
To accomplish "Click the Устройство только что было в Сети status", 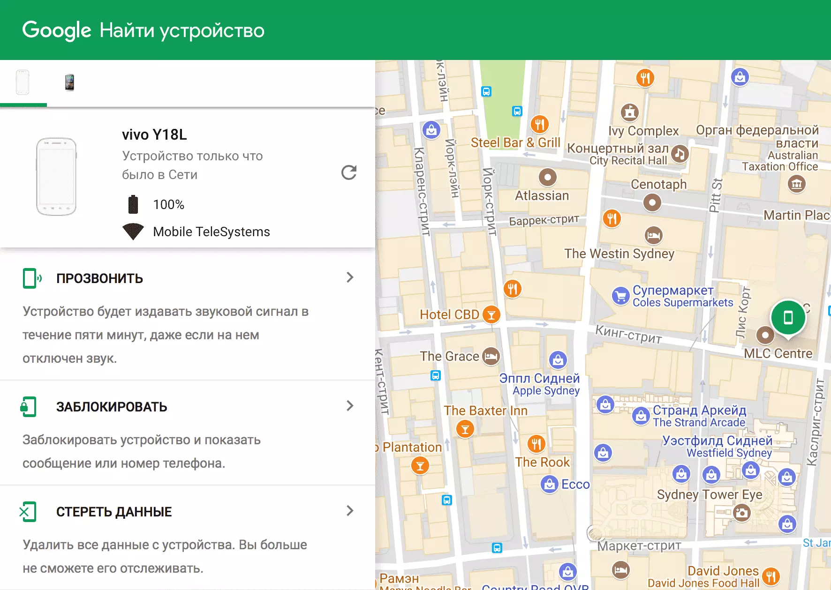I will click(x=192, y=165).
